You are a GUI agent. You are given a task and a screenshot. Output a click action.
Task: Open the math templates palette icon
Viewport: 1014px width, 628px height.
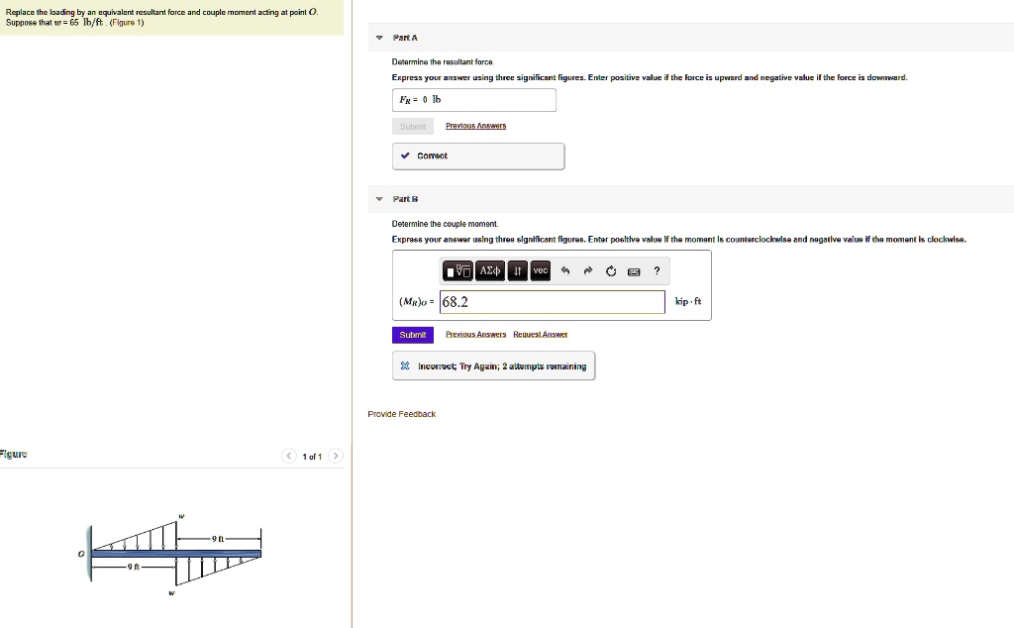pos(457,270)
